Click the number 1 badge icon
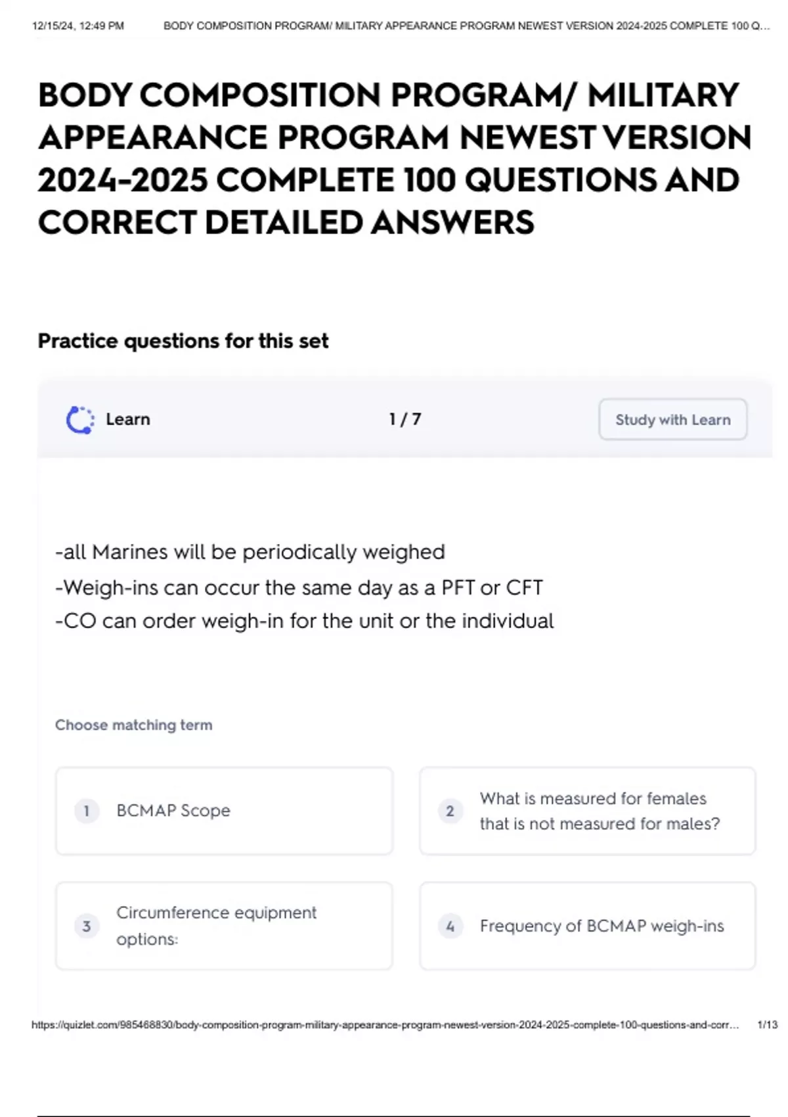This screenshot has height=1117, width=788. [86, 811]
